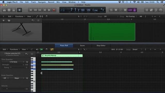Viewport: 165px width, 93px height.
Task: Toggle the Tracks area Catch Playhead button
Action: (46, 17)
